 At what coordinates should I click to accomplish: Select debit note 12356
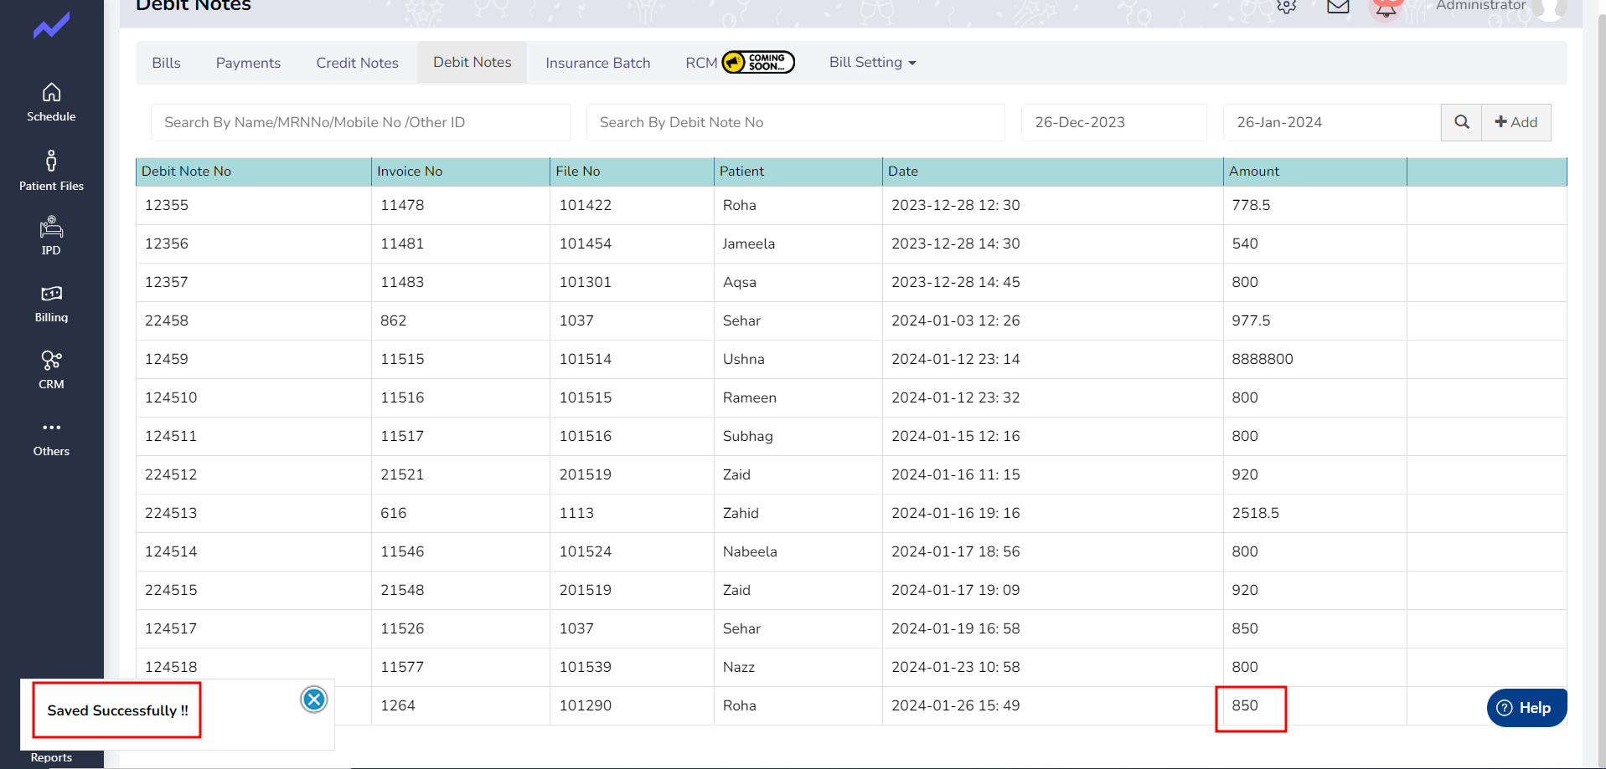(x=167, y=244)
